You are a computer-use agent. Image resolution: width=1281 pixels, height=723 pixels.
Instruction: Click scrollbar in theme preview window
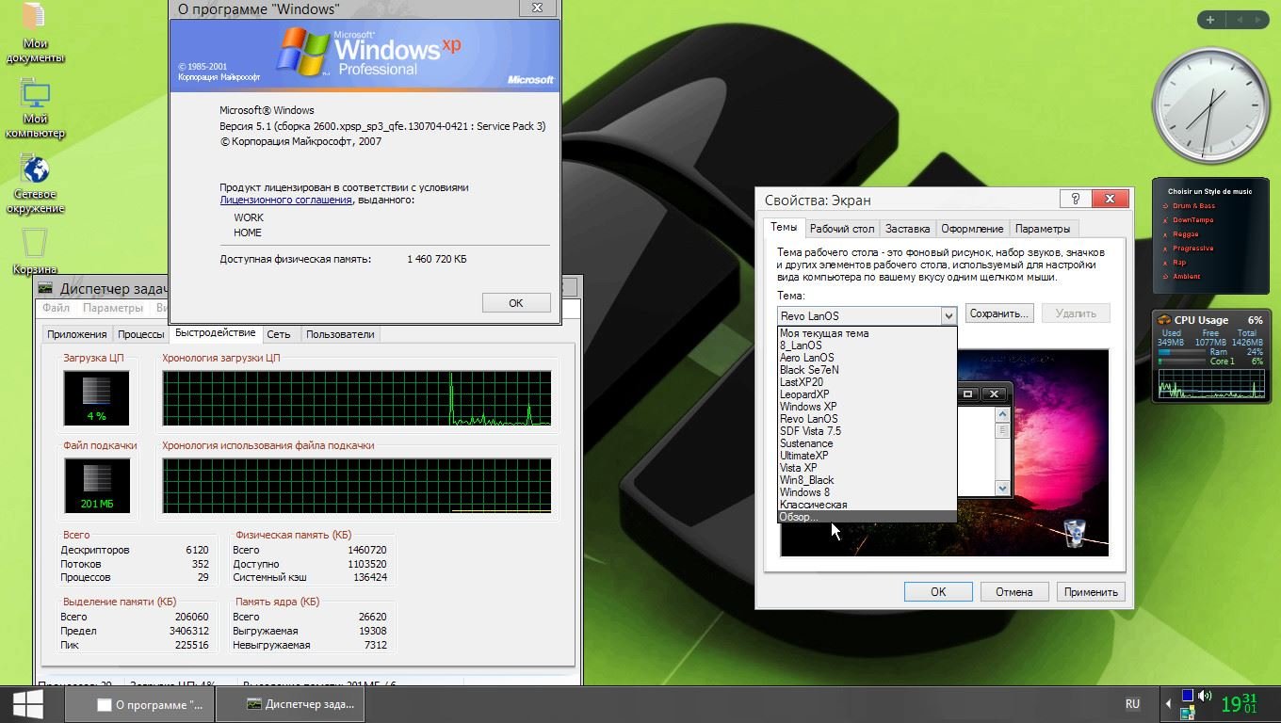(1002, 452)
